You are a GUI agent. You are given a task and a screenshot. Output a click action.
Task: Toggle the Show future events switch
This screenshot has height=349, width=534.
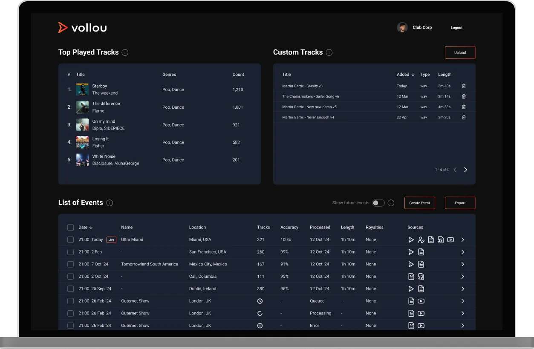coord(378,203)
